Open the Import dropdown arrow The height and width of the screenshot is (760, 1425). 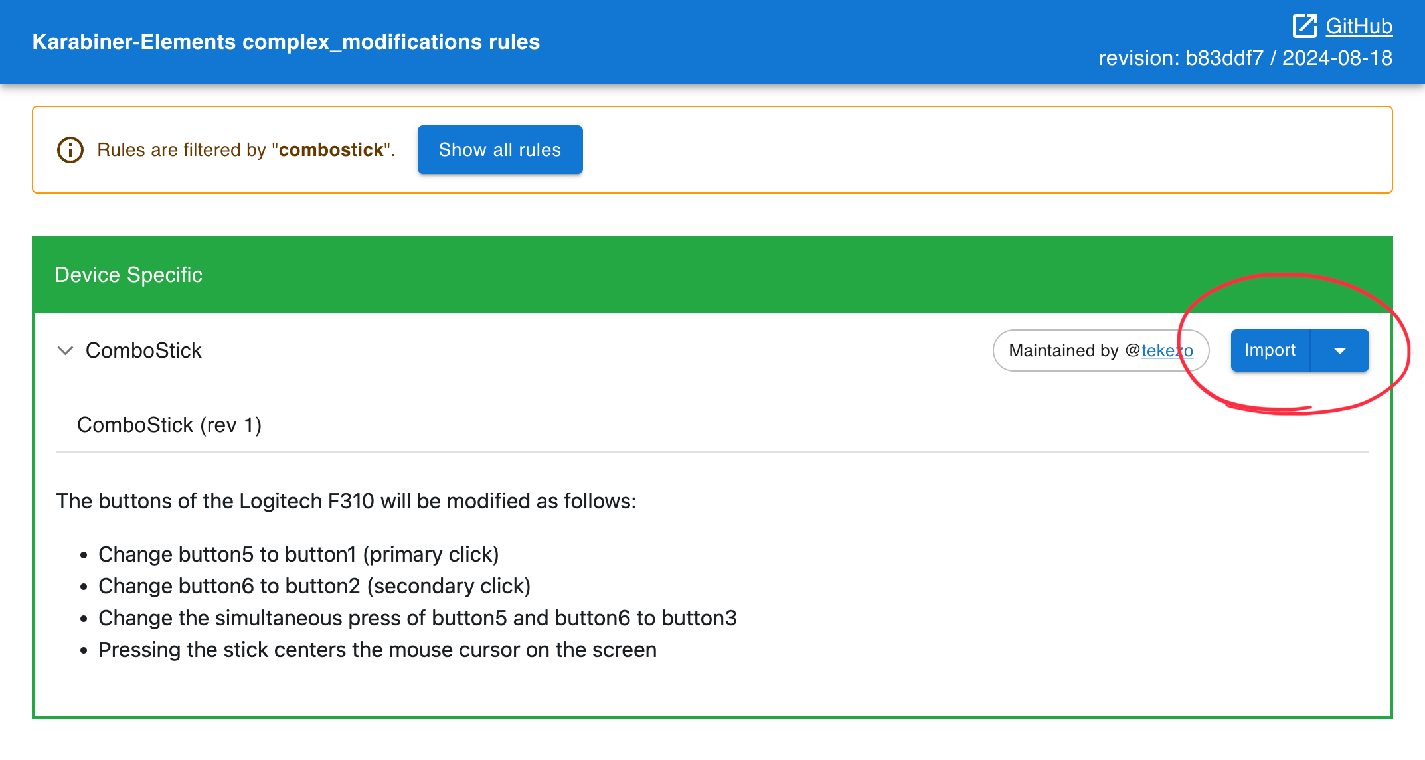point(1339,350)
